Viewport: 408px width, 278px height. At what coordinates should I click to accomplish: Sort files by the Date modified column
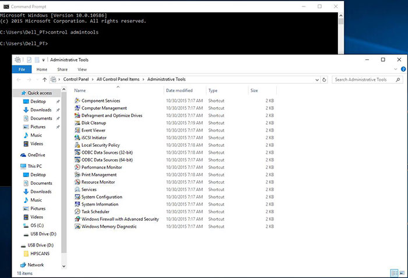[x=179, y=91]
